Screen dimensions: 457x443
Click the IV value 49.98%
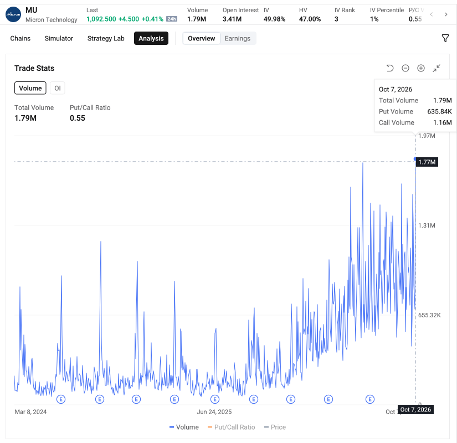tap(275, 19)
